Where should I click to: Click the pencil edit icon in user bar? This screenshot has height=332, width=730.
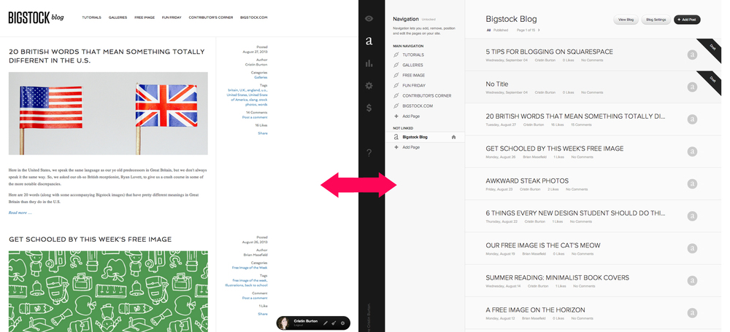[x=326, y=323]
